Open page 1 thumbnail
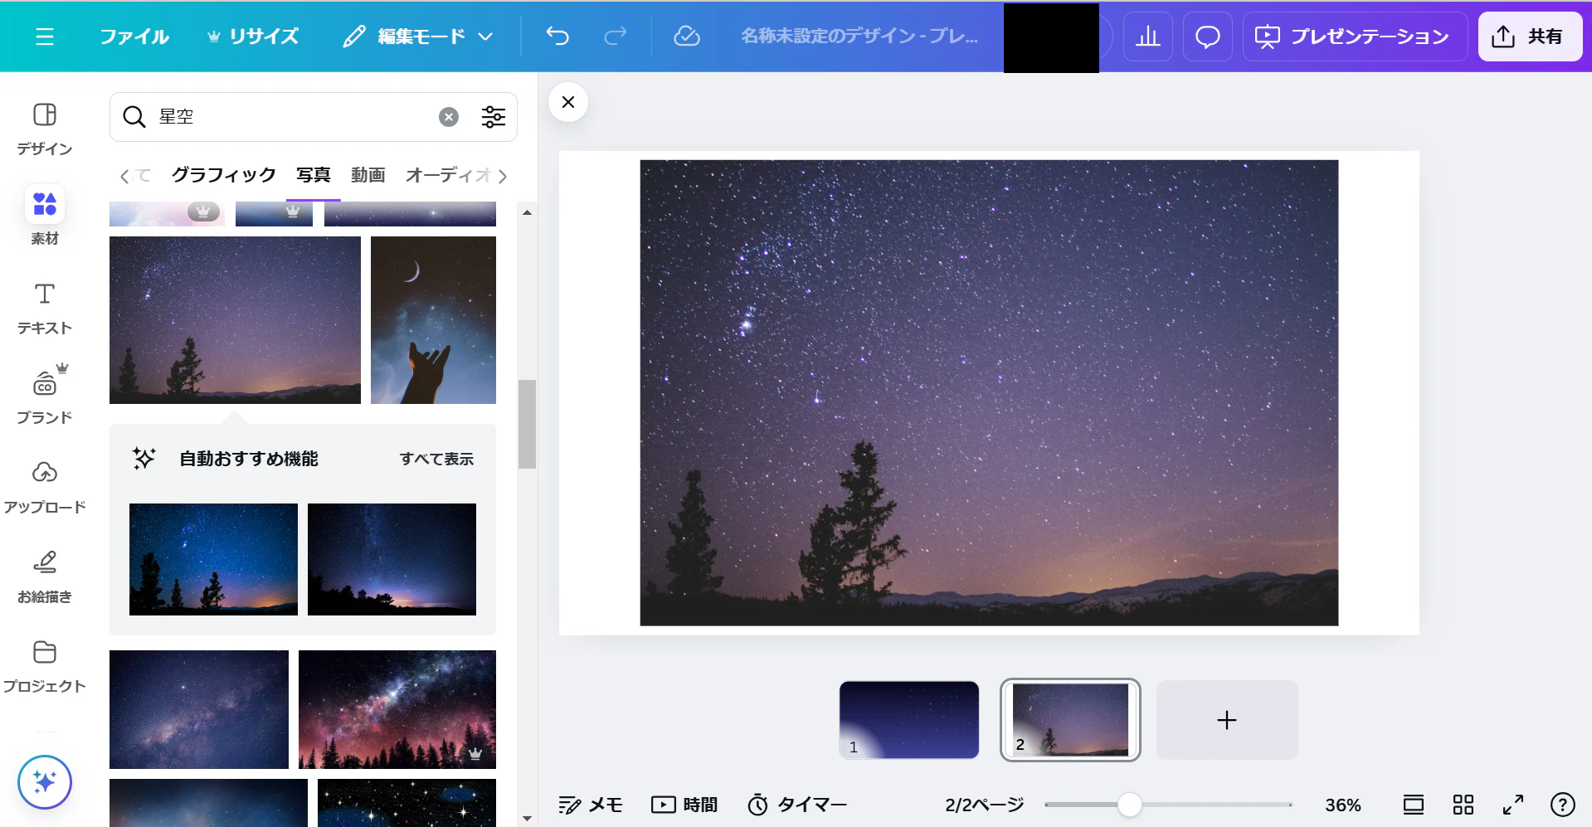This screenshot has height=827, width=1592. click(909, 720)
